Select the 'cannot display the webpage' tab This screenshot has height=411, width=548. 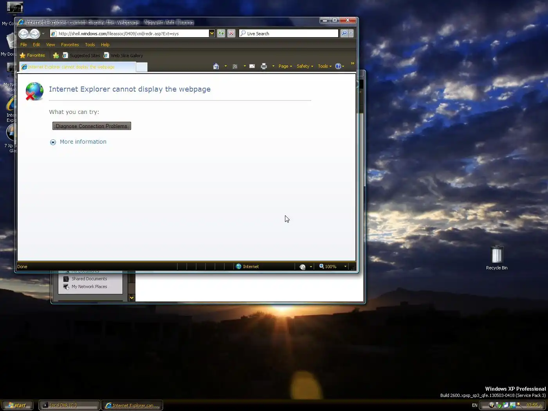click(x=77, y=67)
